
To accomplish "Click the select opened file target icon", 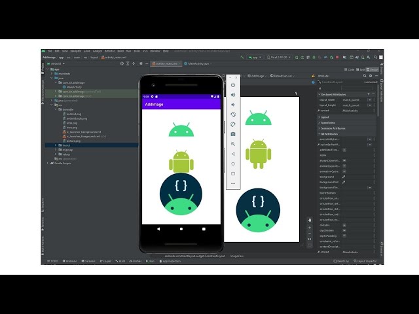I will coord(122,63).
